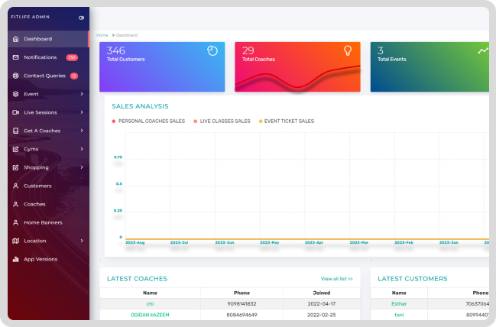The image size is (496, 327).
Task: Expand the Location submenu chevron
Action: pos(82,241)
